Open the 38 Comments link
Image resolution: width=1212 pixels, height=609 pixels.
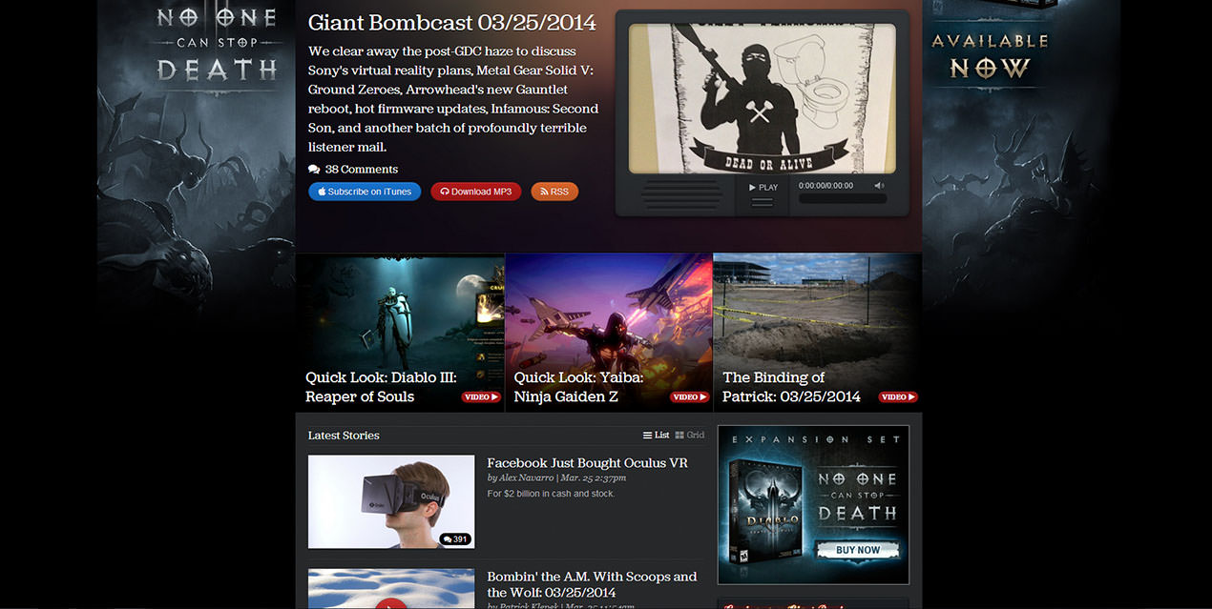point(361,169)
